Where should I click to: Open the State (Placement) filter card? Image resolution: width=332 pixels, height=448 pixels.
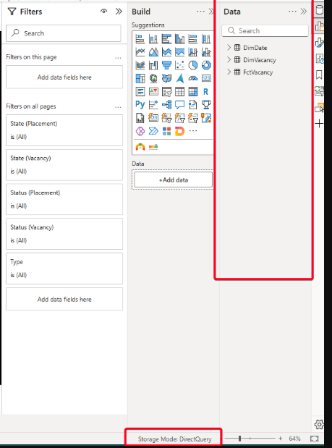[64, 130]
